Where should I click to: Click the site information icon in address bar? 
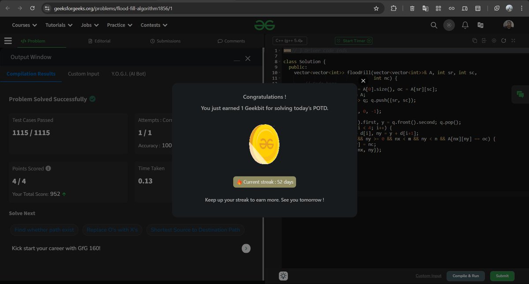[x=48, y=8]
